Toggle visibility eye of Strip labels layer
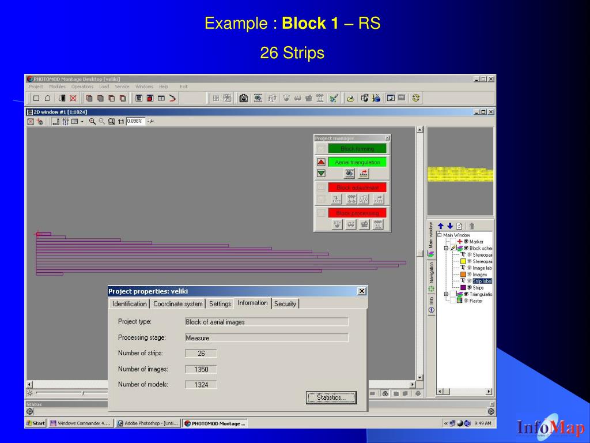 (469, 281)
